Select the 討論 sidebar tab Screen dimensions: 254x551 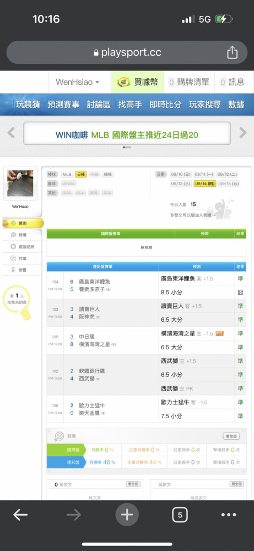pyautogui.click(x=22, y=258)
